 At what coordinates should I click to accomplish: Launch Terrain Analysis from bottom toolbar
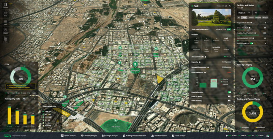coord(68,136)
